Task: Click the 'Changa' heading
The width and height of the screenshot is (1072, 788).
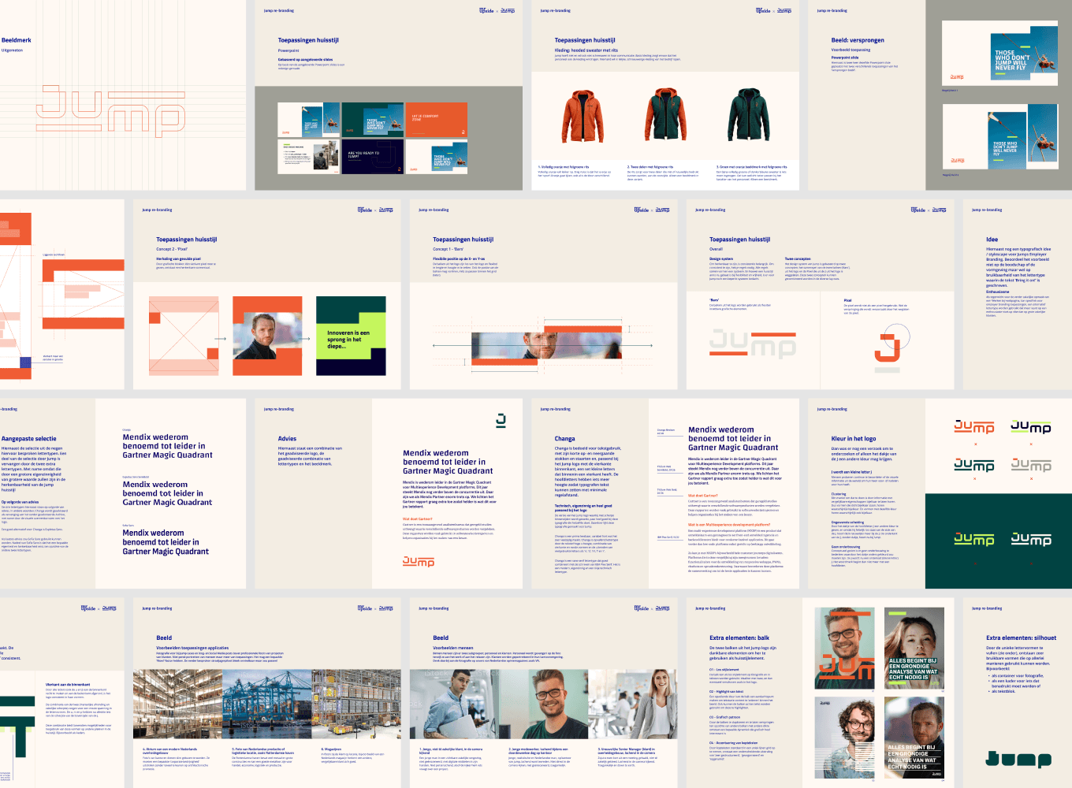Action: pyautogui.click(x=564, y=439)
